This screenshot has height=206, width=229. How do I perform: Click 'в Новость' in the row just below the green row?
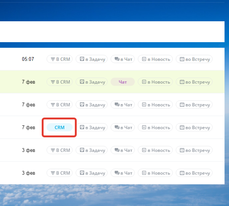point(155,104)
